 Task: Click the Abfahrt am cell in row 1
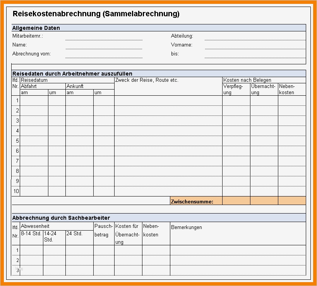pyautogui.click(x=34, y=100)
